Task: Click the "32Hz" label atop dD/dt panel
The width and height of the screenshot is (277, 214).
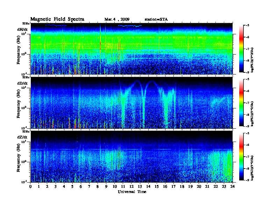Action: (x=26, y=77)
